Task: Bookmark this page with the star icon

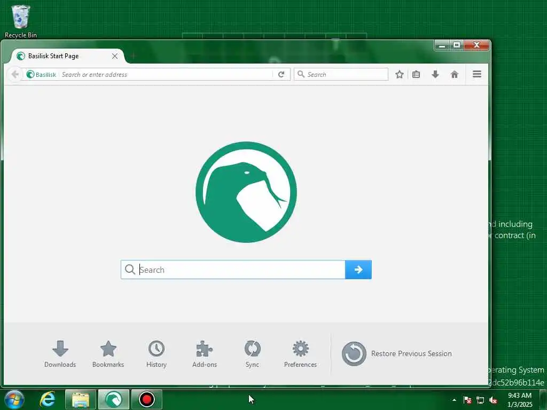Action: (x=400, y=74)
